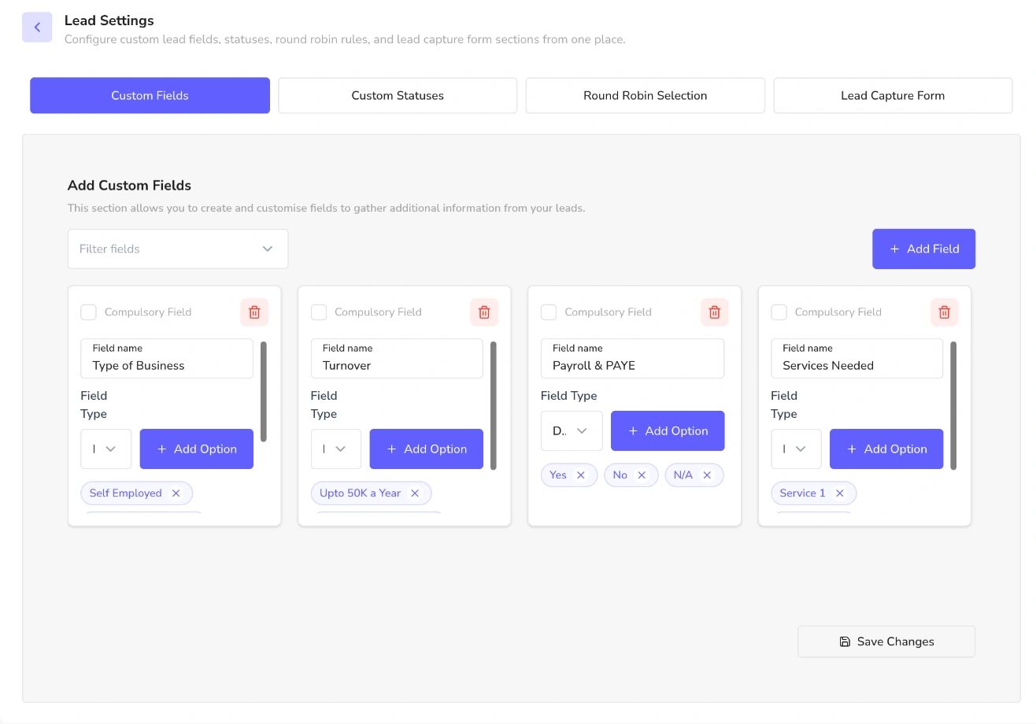Add Option to Services Needed field
The image size is (1036, 724).
886,449
